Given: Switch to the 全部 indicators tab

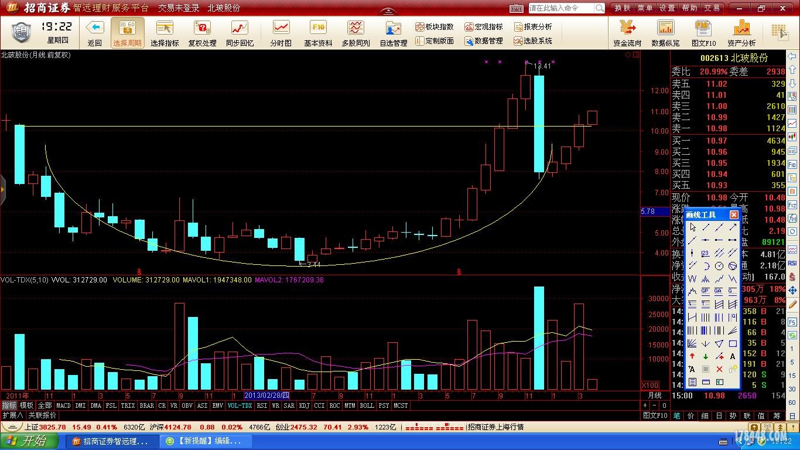Looking at the screenshot, I should pyautogui.click(x=45, y=405).
